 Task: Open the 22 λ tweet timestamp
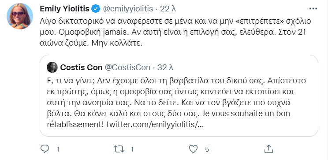[x=168, y=9]
